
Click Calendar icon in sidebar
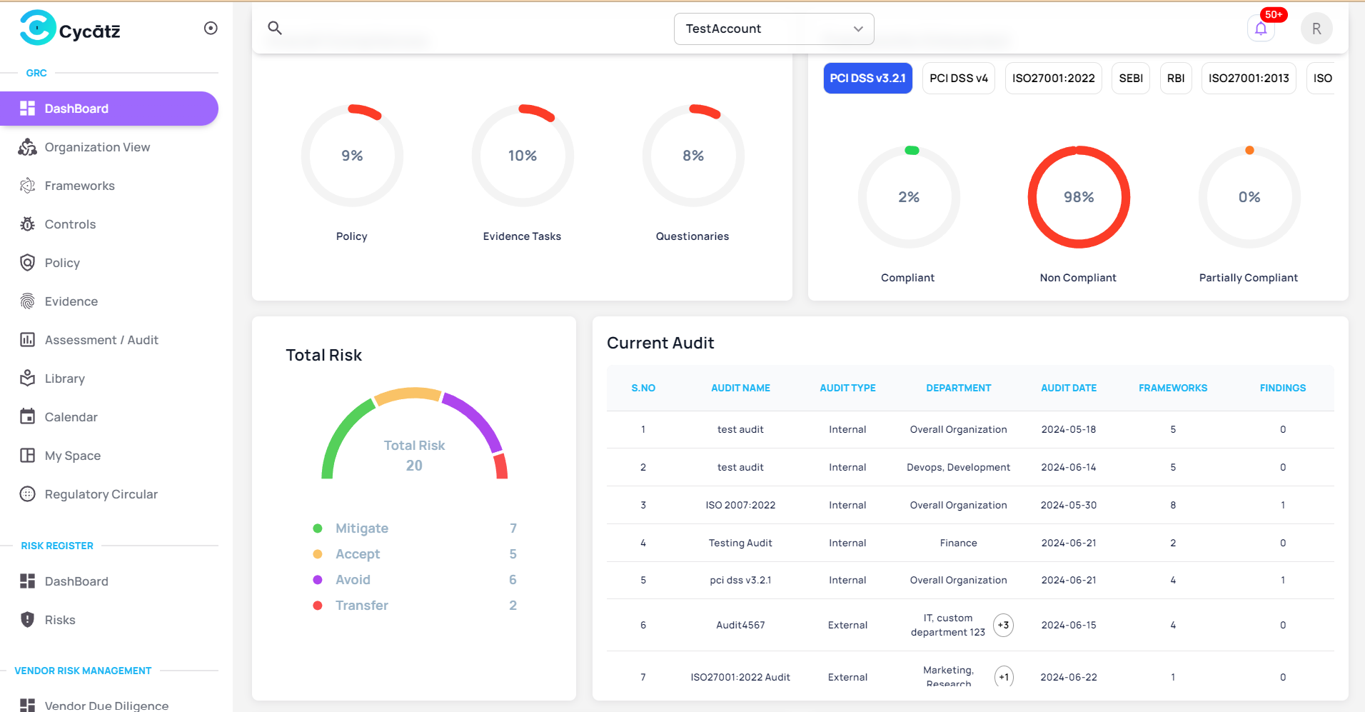[x=27, y=417]
